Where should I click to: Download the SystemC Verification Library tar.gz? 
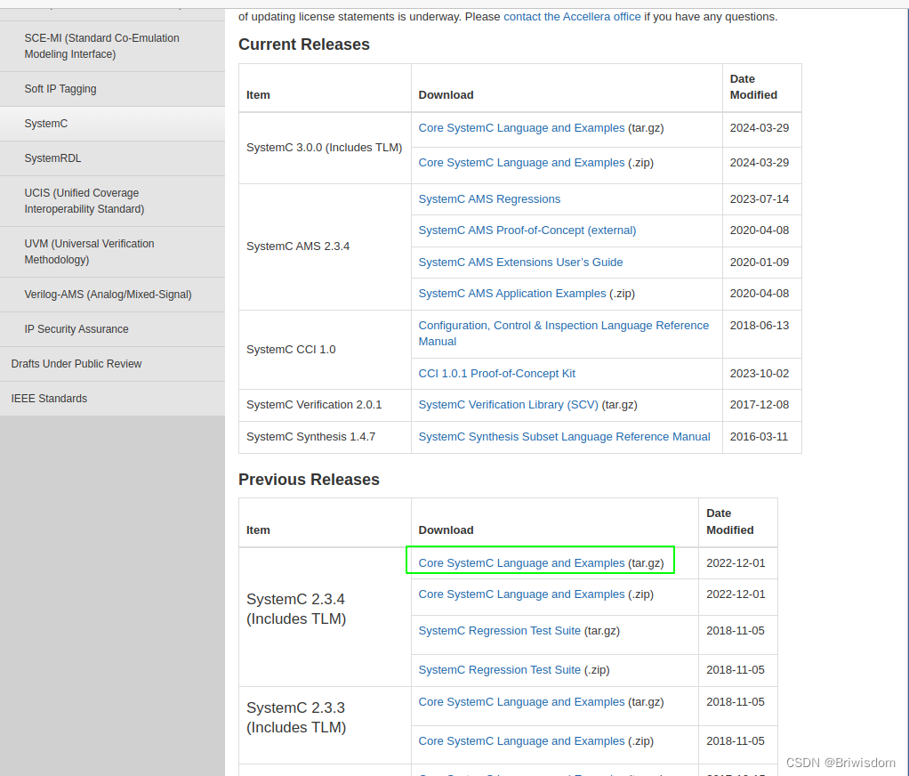click(508, 404)
